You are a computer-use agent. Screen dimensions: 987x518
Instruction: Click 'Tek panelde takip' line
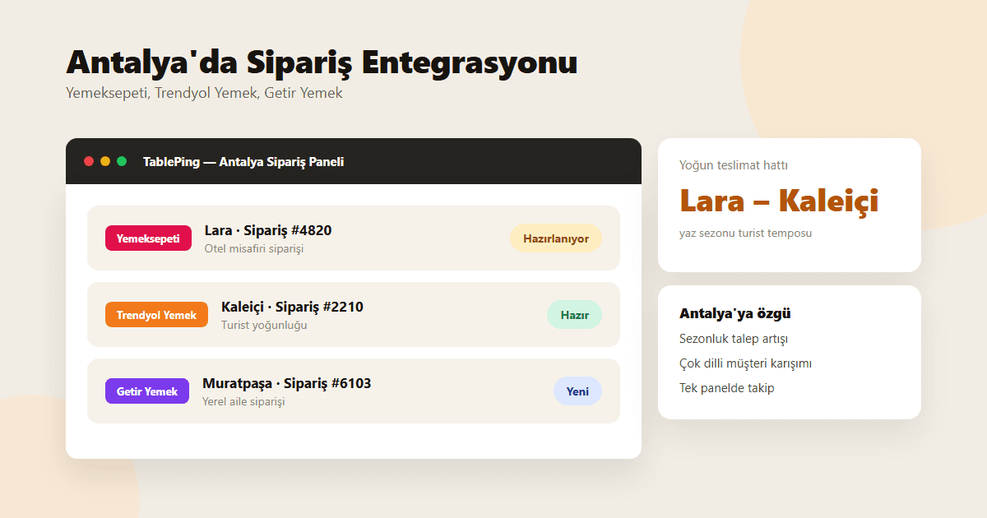click(x=727, y=388)
